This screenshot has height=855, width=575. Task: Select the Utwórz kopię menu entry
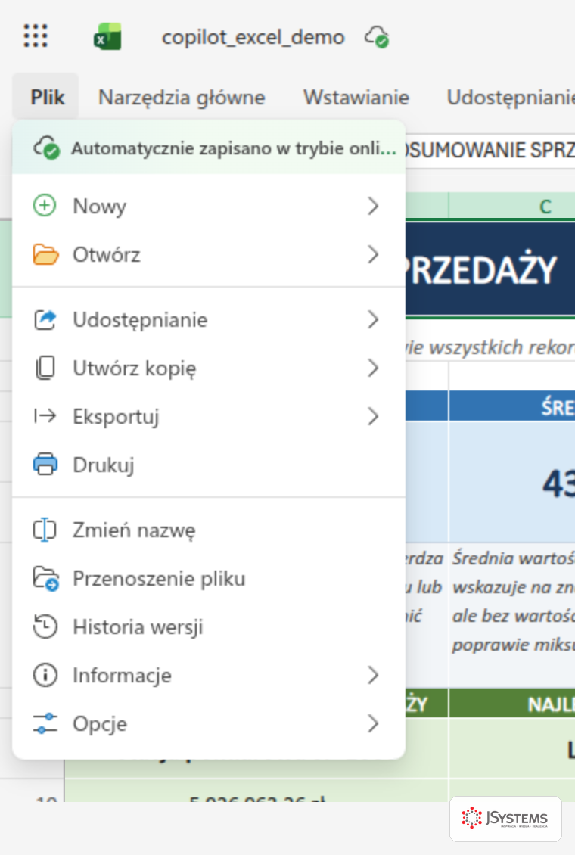pyautogui.click(x=209, y=368)
